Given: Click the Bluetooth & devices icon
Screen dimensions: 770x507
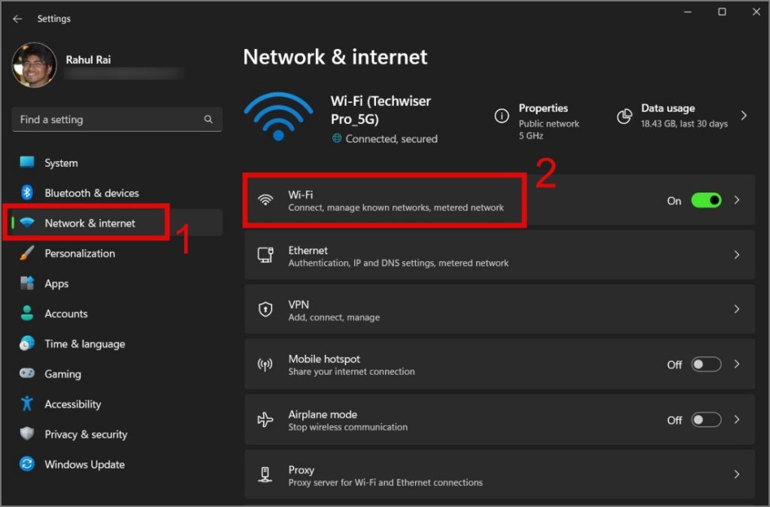Looking at the screenshot, I should point(27,193).
